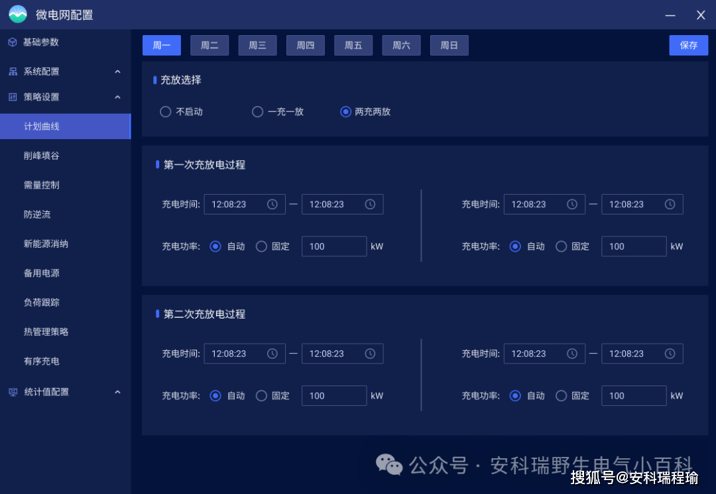
Task: Open the 防逆流 sidebar item
Action: coord(65,215)
